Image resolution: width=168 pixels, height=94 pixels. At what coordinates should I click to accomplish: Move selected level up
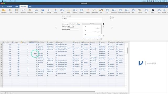[x=103, y=24]
